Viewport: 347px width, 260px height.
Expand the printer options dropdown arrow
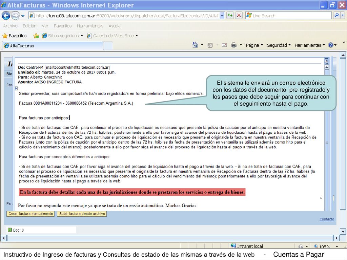[241, 45]
